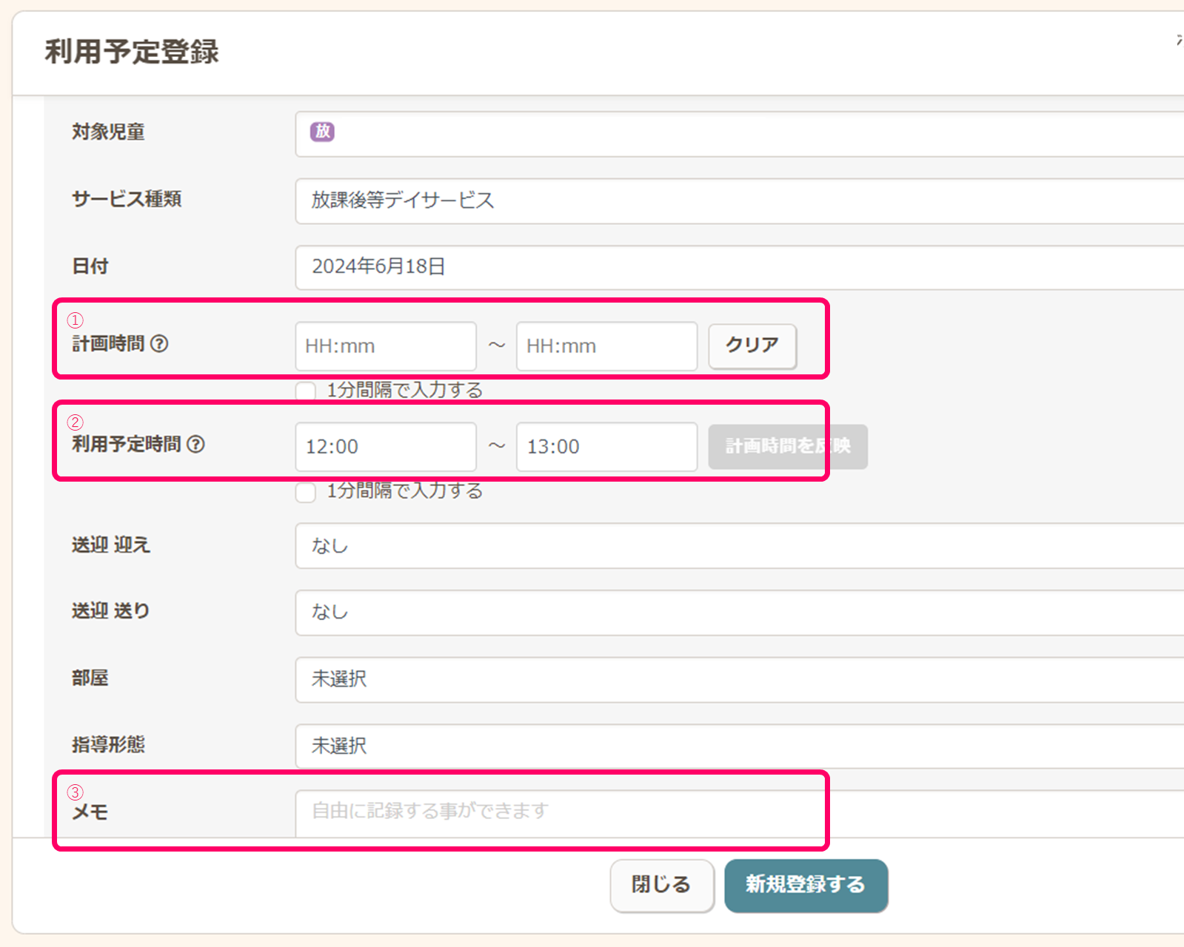Open the 送迎 送り dropdown
This screenshot has width=1184, height=947.
[739, 613]
